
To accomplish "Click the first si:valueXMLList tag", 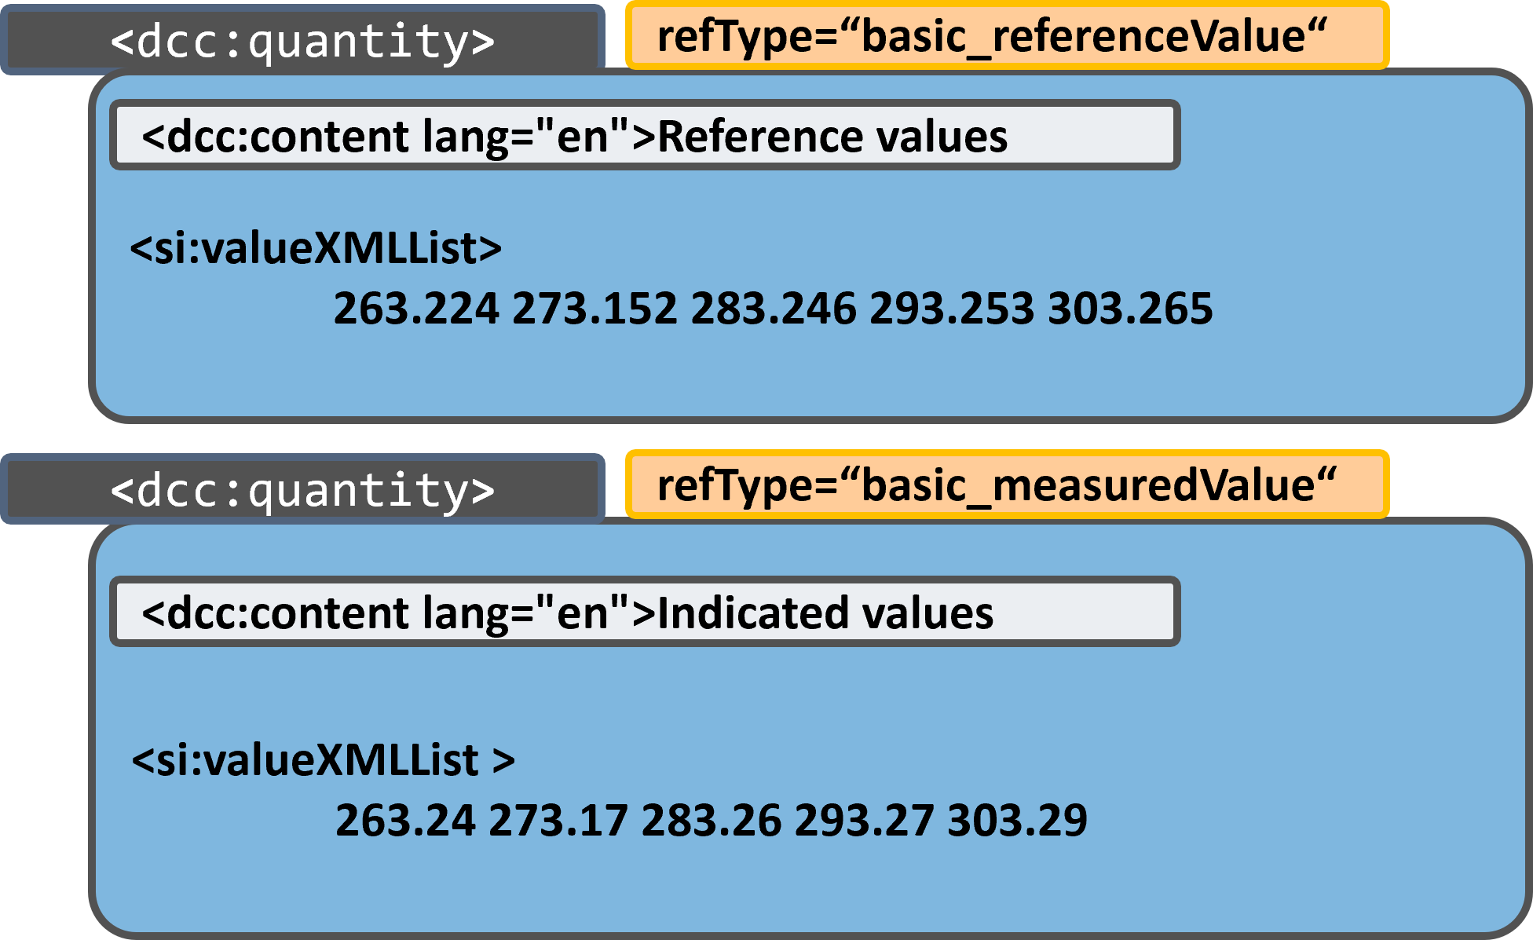I will point(316,248).
